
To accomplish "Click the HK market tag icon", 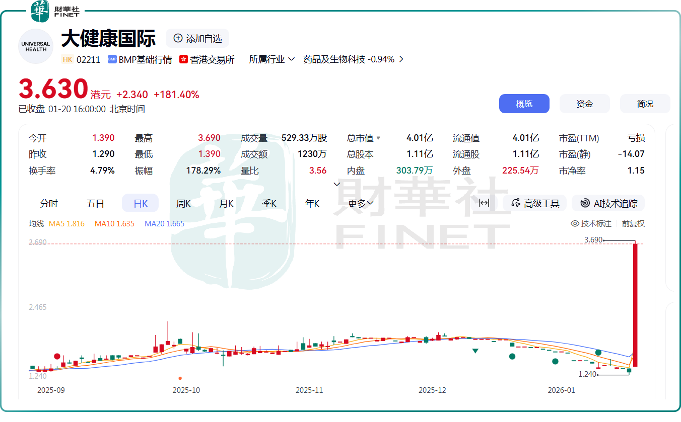I will click(67, 59).
